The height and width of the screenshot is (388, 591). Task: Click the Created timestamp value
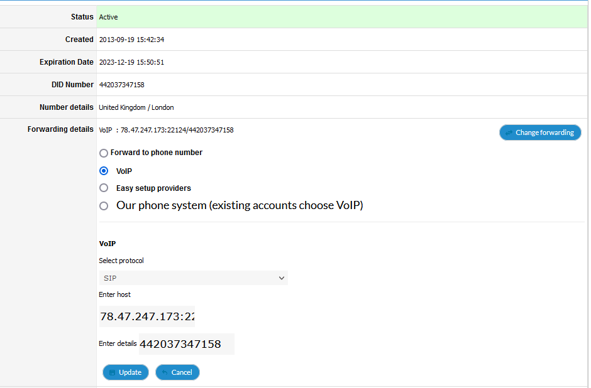[131, 40]
